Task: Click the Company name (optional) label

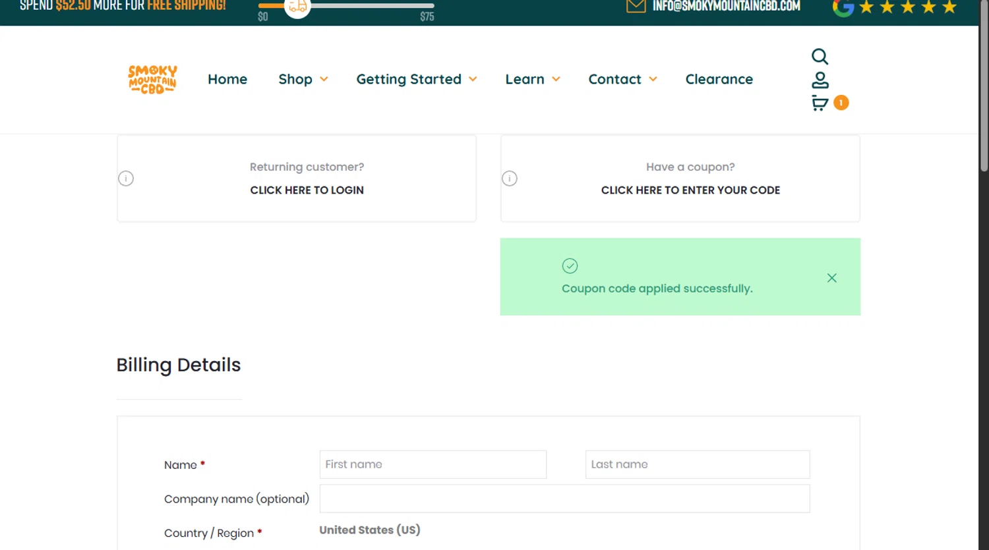Action: point(237,499)
